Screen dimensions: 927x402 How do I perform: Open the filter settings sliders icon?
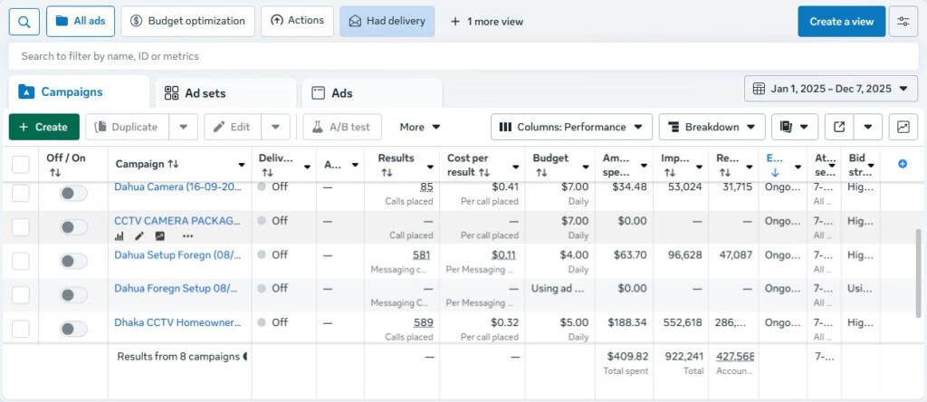pos(903,21)
